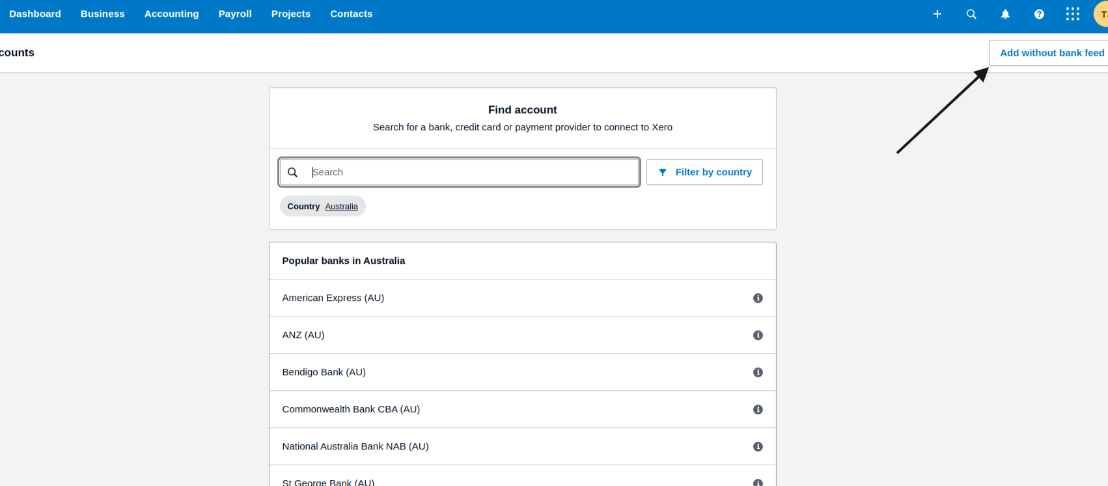Viewport: 1108px width, 486px height.
Task: Open the help question mark icon
Action: (1039, 14)
